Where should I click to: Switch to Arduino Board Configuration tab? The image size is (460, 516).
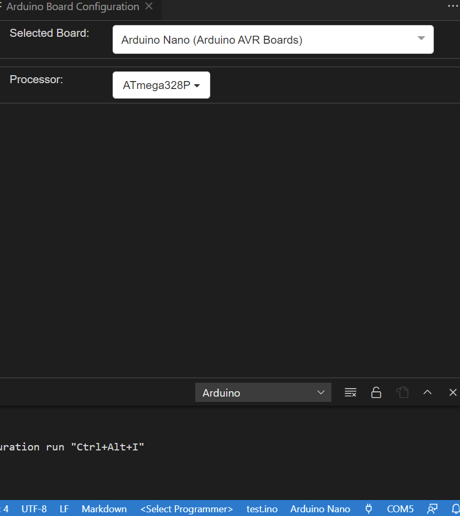click(x=73, y=6)
